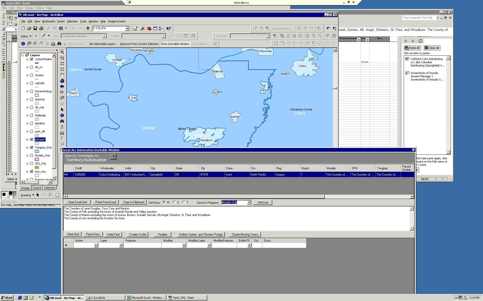This screenshot has height=301, width=483.
Task: Open the help question mark button in Territory Automation
Action: [x=113, y=157]
